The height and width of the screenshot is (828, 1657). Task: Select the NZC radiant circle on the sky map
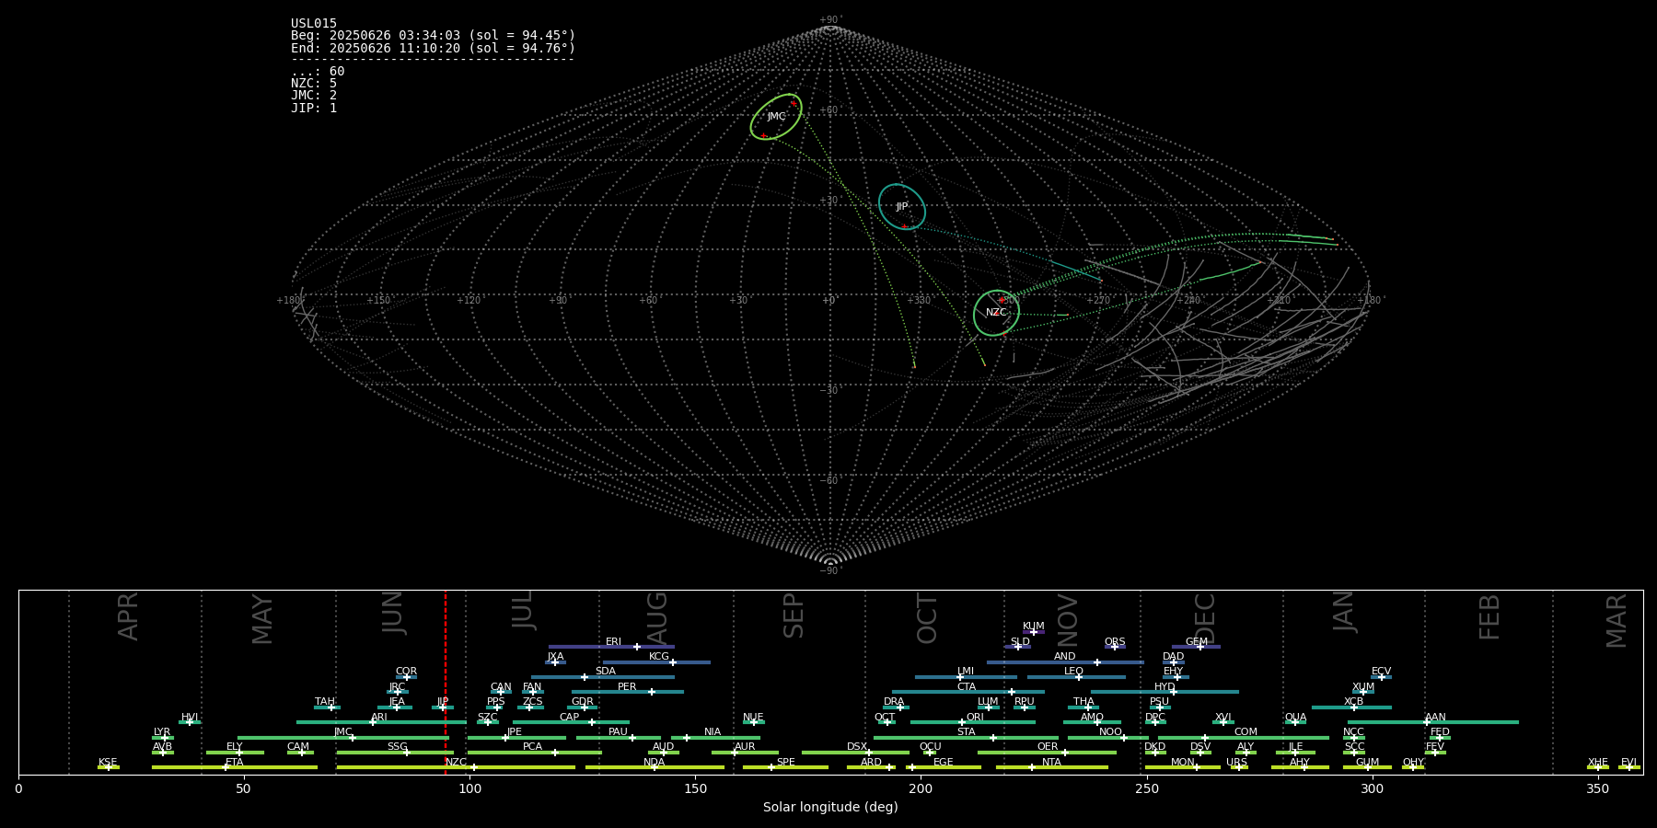[996, 313]
